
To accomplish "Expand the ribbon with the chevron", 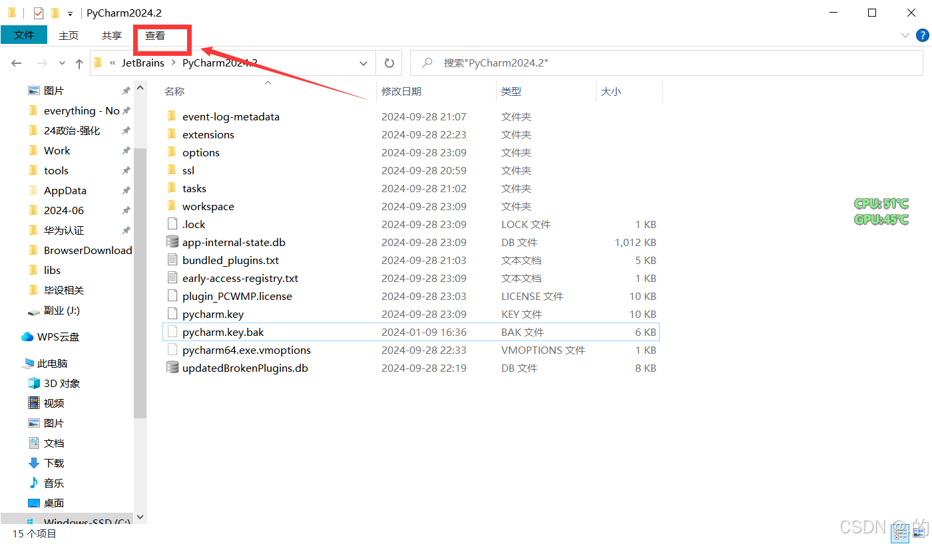I will tap(905, 35).
